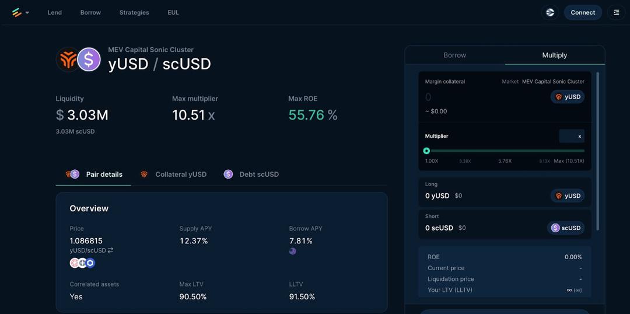Click the Euler logo icon
The image size is (630, 314).
pos(17,12)
